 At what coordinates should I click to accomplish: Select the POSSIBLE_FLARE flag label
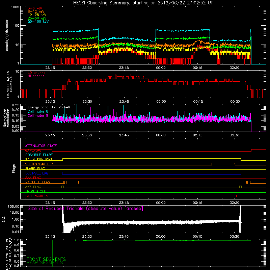point(39,155)
